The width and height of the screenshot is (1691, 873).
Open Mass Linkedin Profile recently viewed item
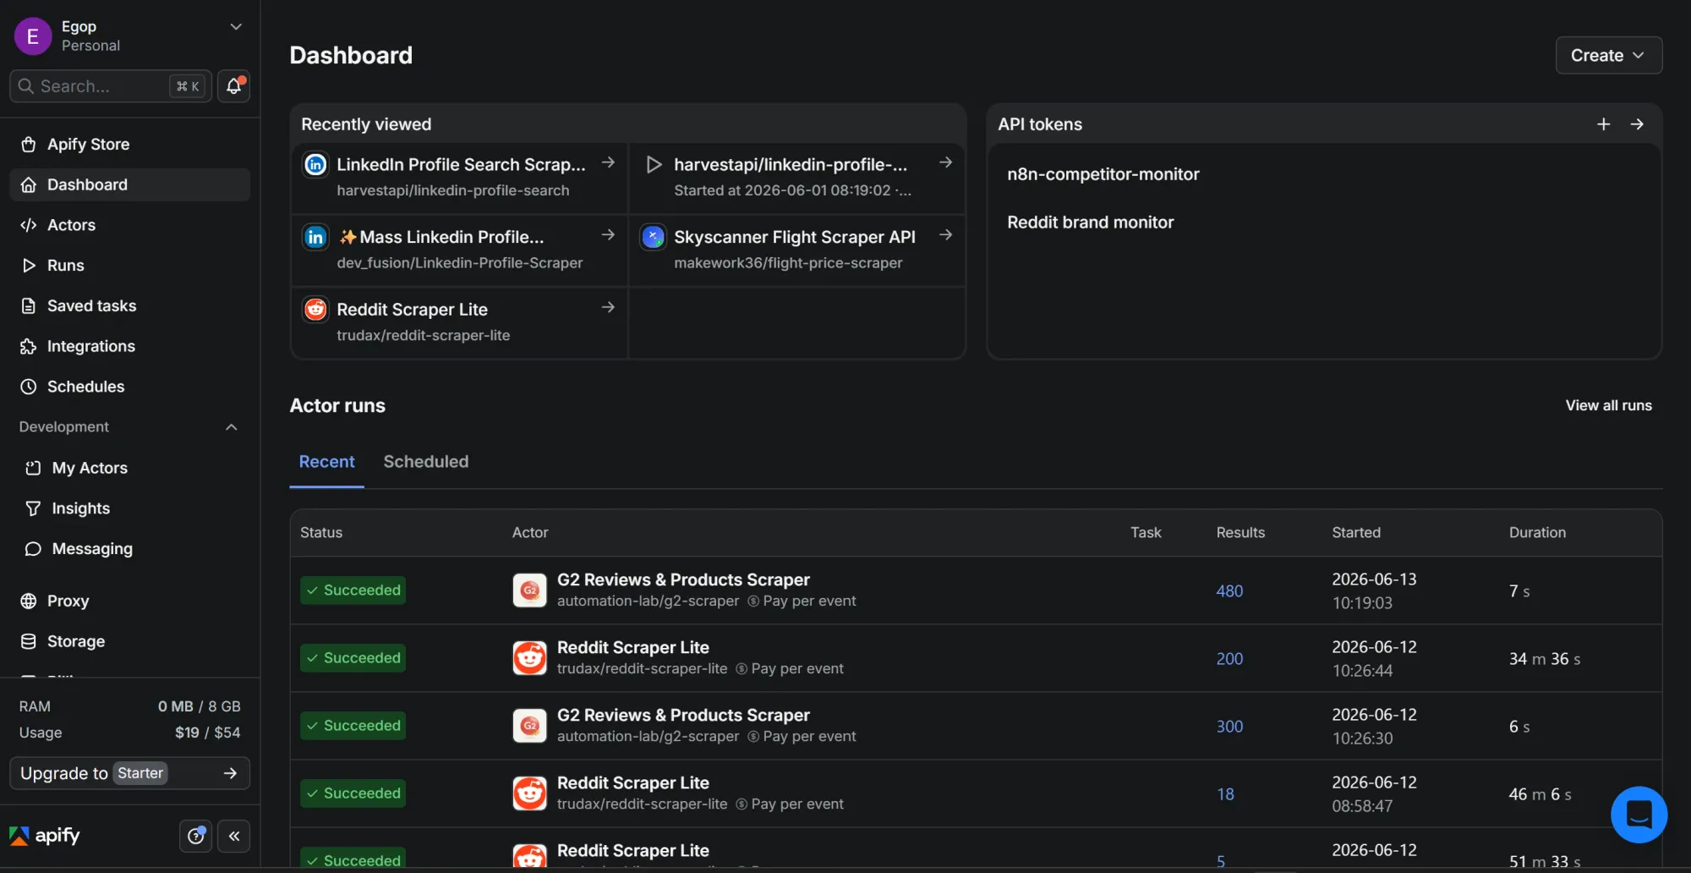tap(460, 250)
